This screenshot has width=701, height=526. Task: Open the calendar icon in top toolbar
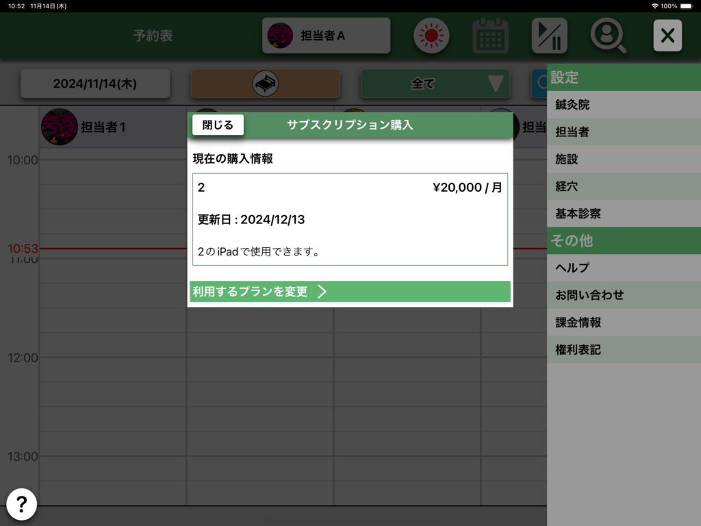(490, 36)
